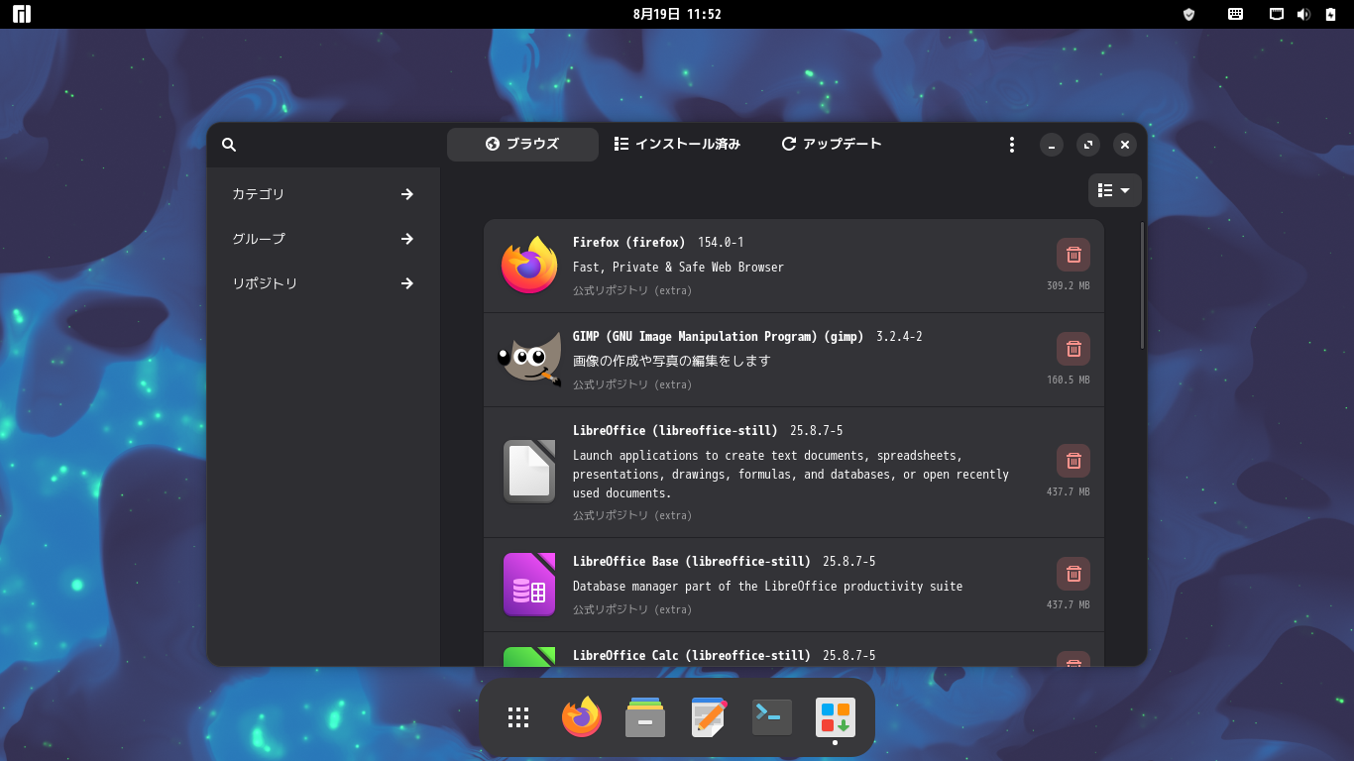The image size is (1354, 761).
Task: Open the keyboard input method indicator
Action: point(1235,14)
